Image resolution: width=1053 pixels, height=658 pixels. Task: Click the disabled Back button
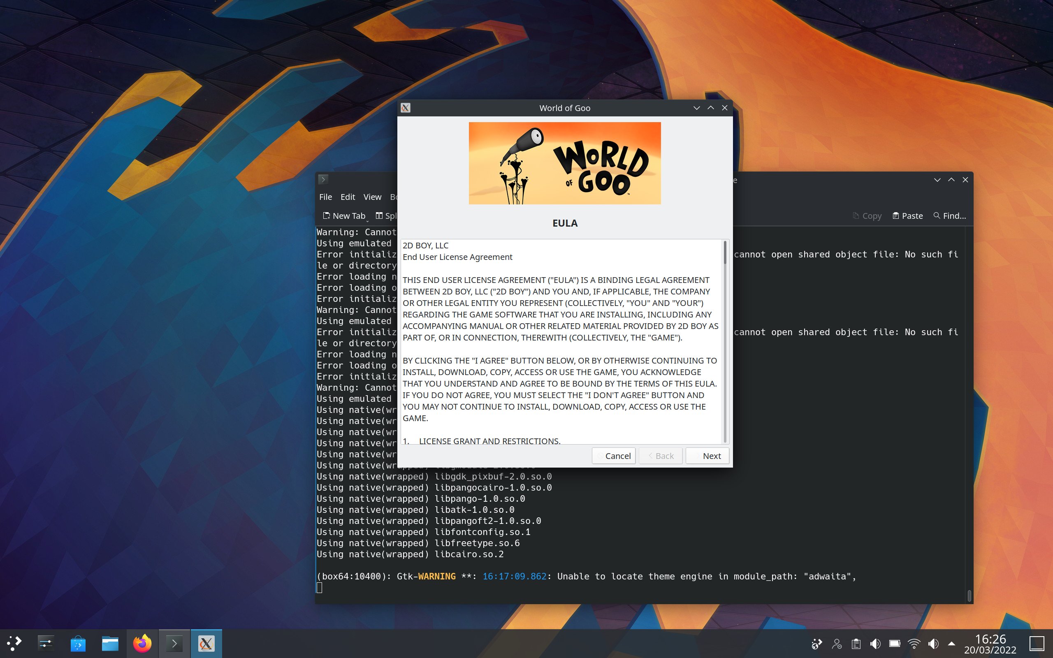coord(660,456)
